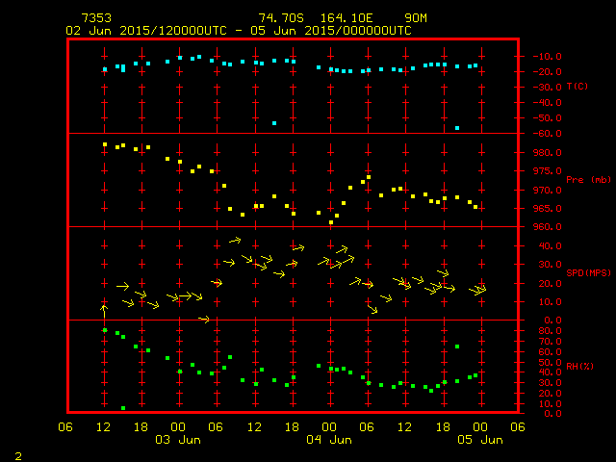This screenshot has height=462, width=616.
Task: Click the 05 Jun date label
Action: (x=479, y=440)
